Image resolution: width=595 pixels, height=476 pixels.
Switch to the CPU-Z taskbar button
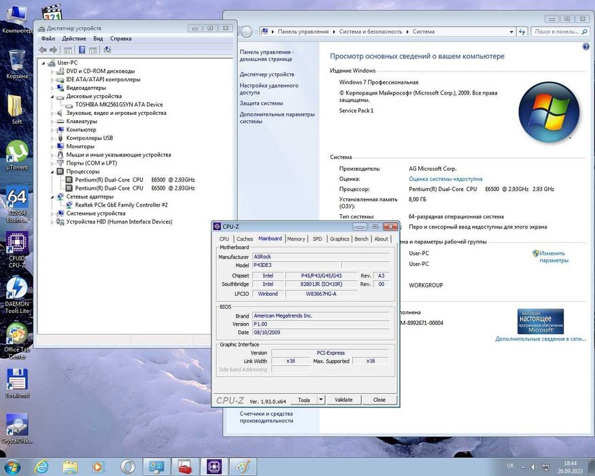pos(214,466)
